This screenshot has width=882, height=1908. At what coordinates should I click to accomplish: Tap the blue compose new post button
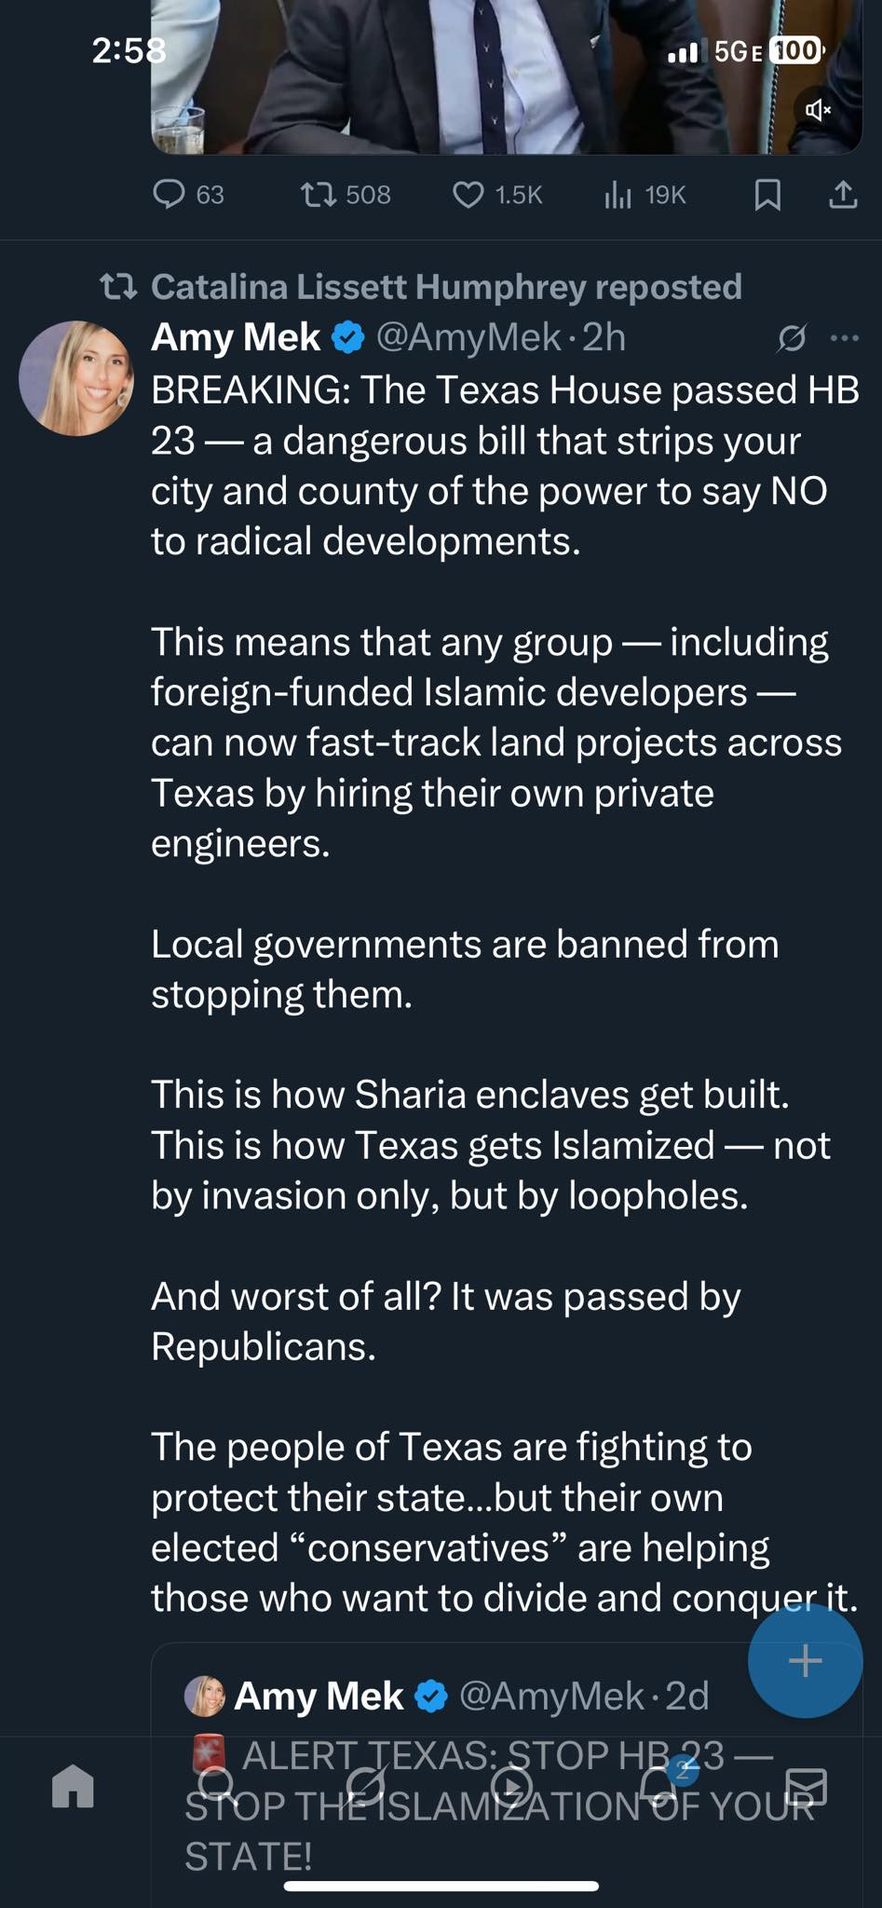[805, 1660]
